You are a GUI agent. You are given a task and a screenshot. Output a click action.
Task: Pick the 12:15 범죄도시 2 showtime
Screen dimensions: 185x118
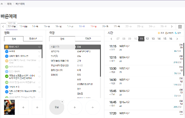coord(144,60)
